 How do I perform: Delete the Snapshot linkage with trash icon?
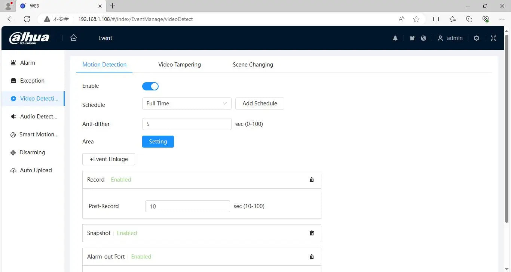312,233
